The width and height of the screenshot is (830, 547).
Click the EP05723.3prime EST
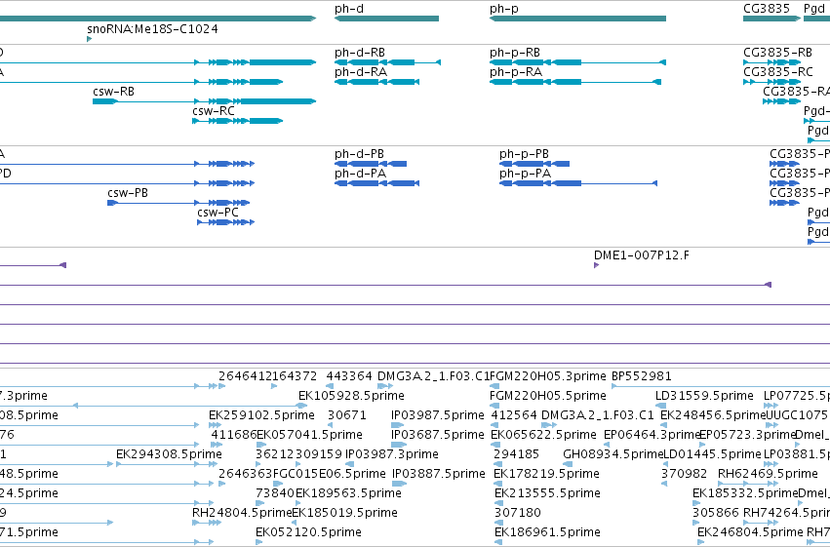tap(703, 445)
